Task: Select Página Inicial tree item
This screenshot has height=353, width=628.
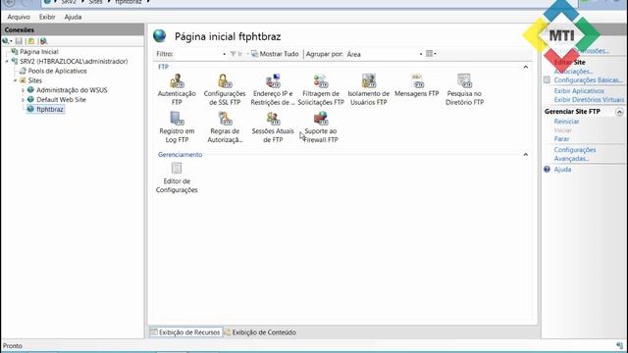Action: 39,52
